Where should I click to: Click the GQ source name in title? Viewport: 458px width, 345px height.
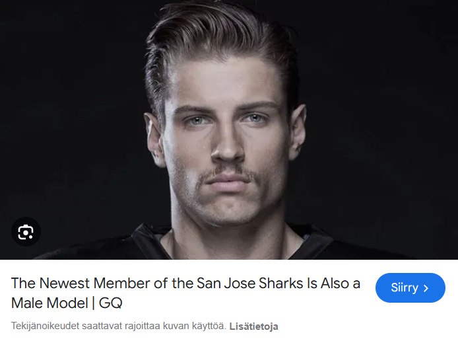tap(111, 303)
